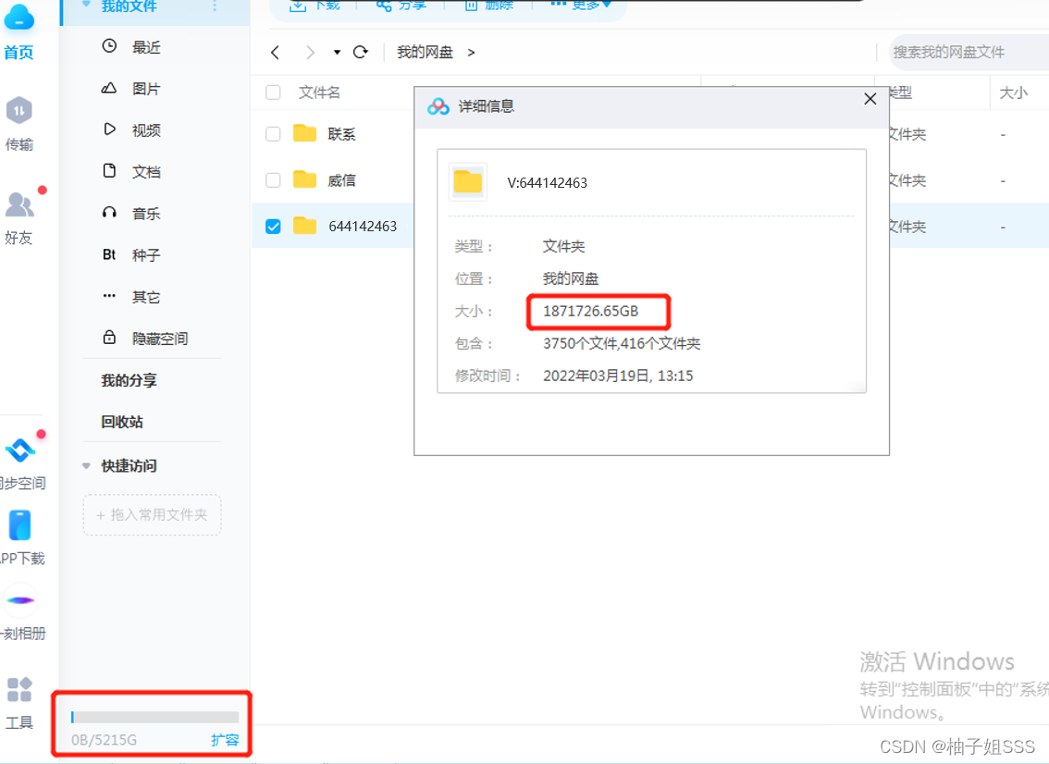Click the storage usage progress bar
1049x764 pixels.
point(154,717)
